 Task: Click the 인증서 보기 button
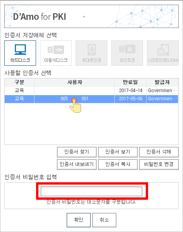[x=118, y=152]
